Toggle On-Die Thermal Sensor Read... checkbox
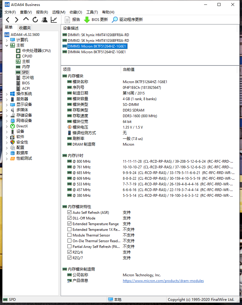 (x=69, y=241)
